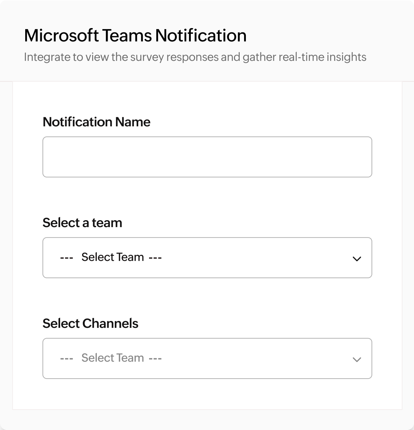Click the Notification Name label
This screenshot has height=430, width=414.
pos(96,122)
